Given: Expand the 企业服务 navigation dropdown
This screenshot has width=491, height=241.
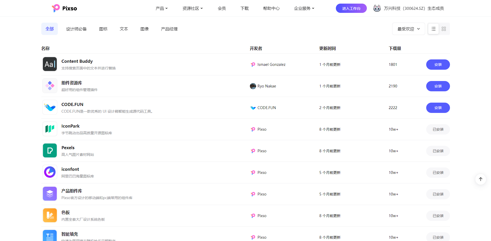Looking at the screenshot, I should pos(304,8).
